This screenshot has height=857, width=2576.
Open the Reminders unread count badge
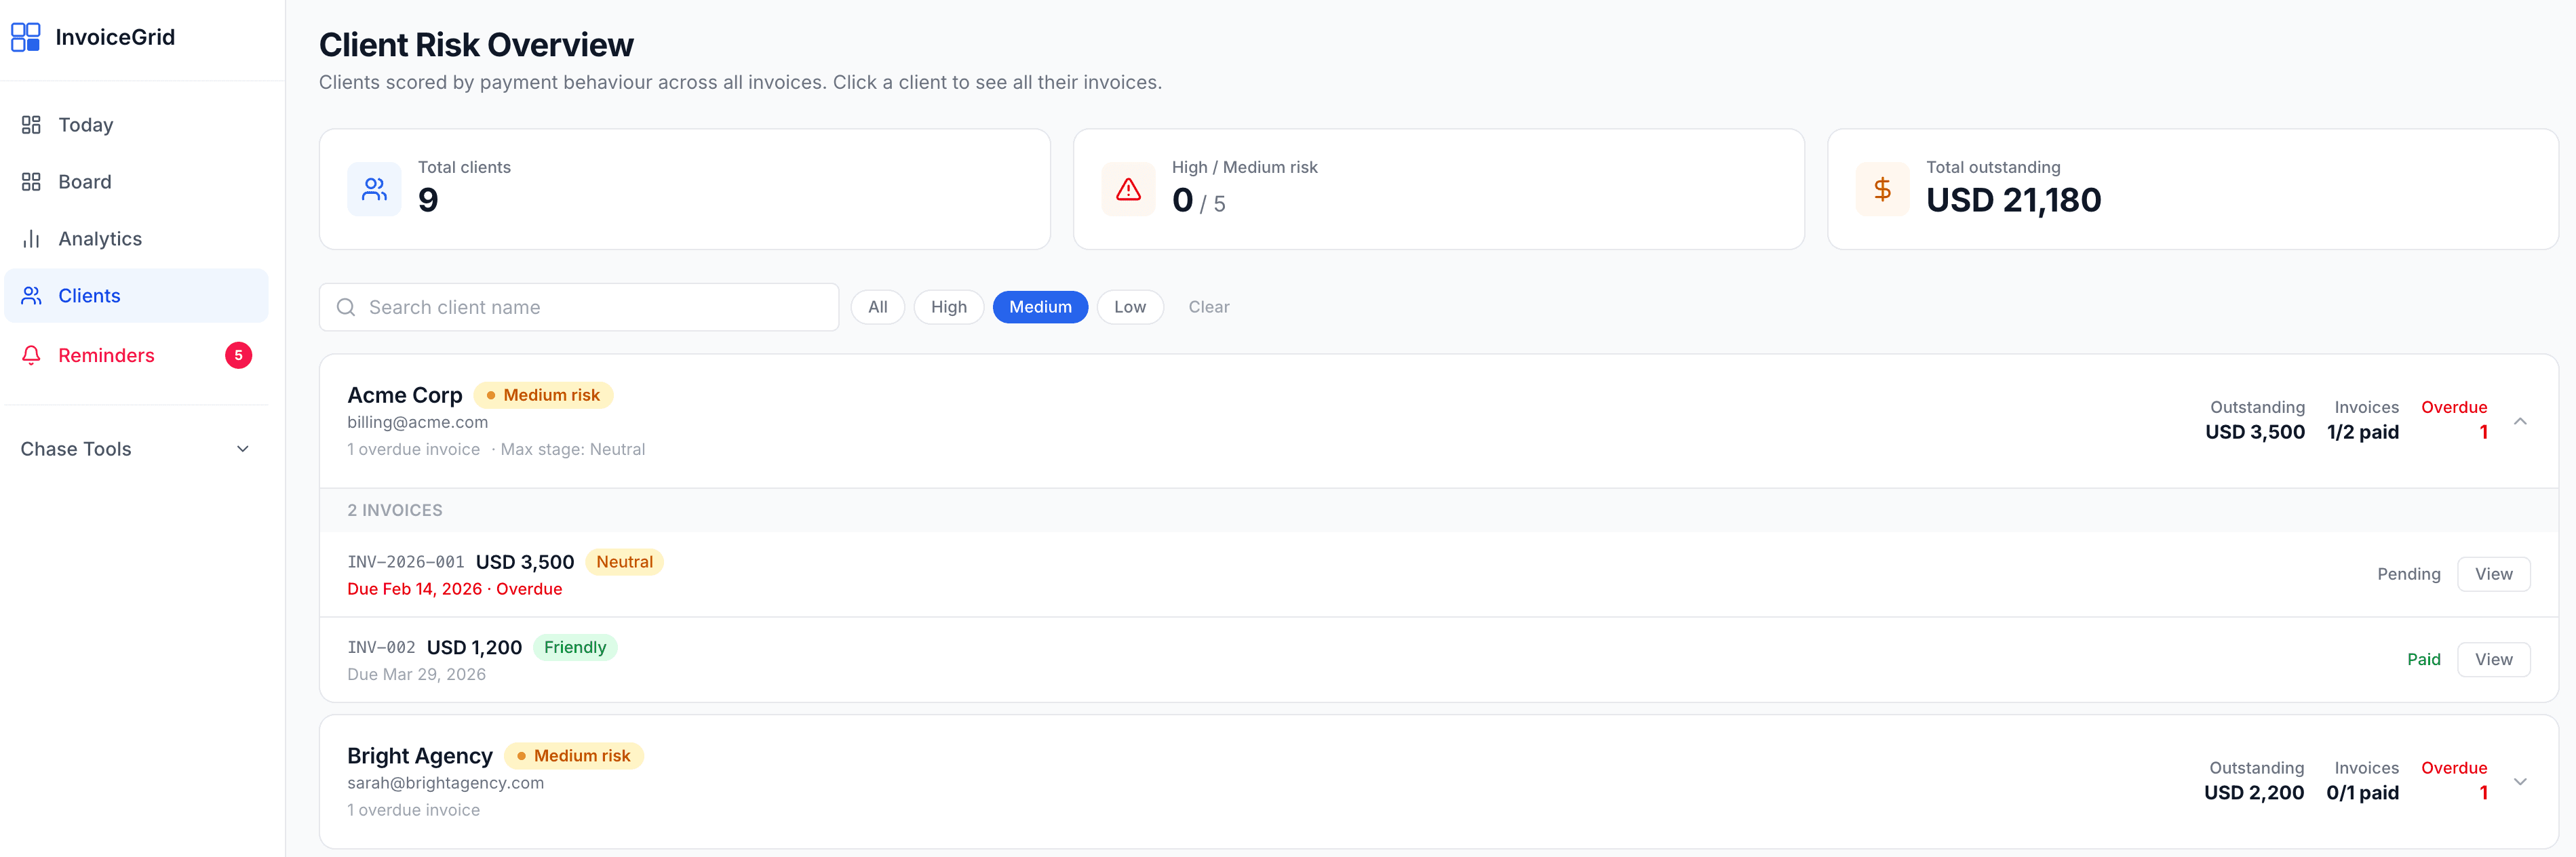238,355
